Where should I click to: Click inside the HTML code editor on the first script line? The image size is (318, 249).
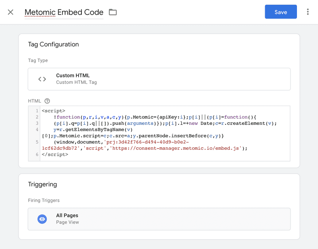[x=53, y=111]
